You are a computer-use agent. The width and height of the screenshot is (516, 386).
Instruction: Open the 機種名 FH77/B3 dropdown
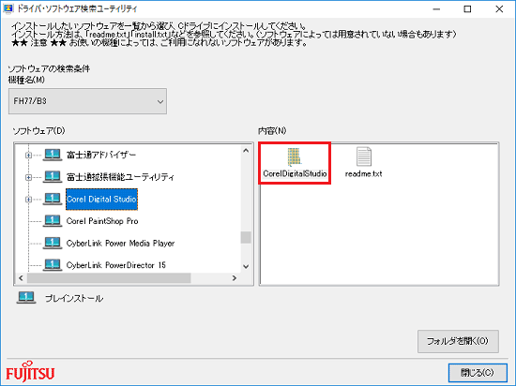(87, 101)
